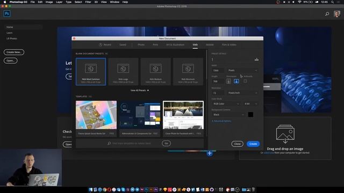Click the Create New... button
The image size is (344, 193).
click(14, 52)
